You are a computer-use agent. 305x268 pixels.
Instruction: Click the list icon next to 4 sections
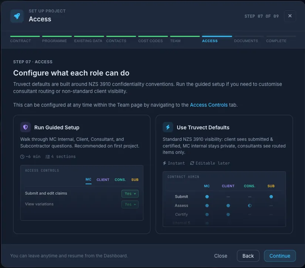pos(48,157)
